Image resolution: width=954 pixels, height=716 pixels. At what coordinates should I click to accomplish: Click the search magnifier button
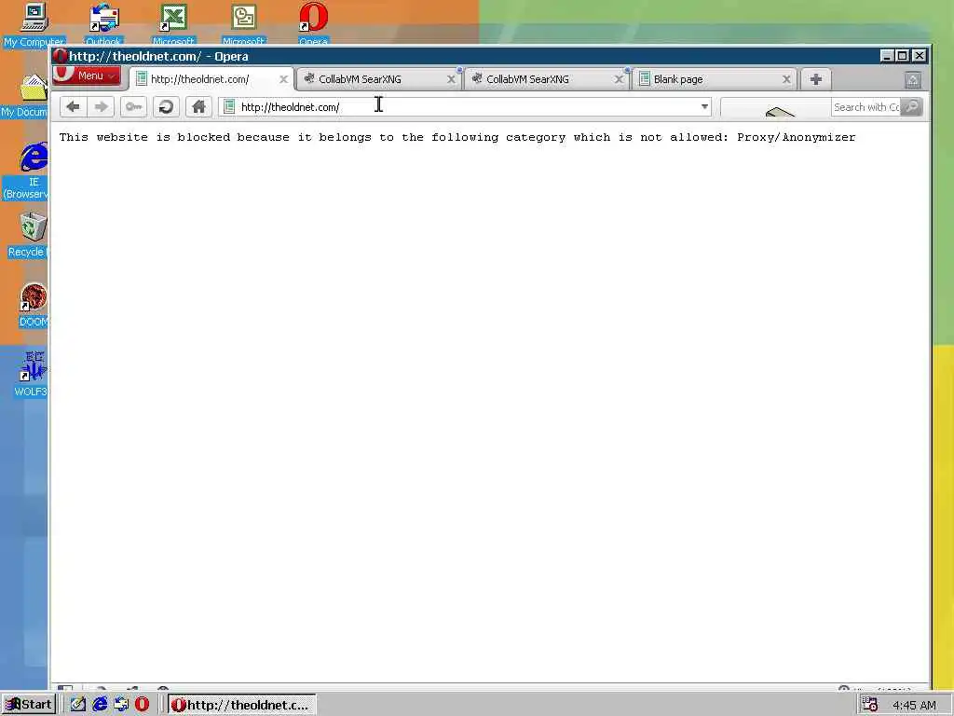click(911, 107)
